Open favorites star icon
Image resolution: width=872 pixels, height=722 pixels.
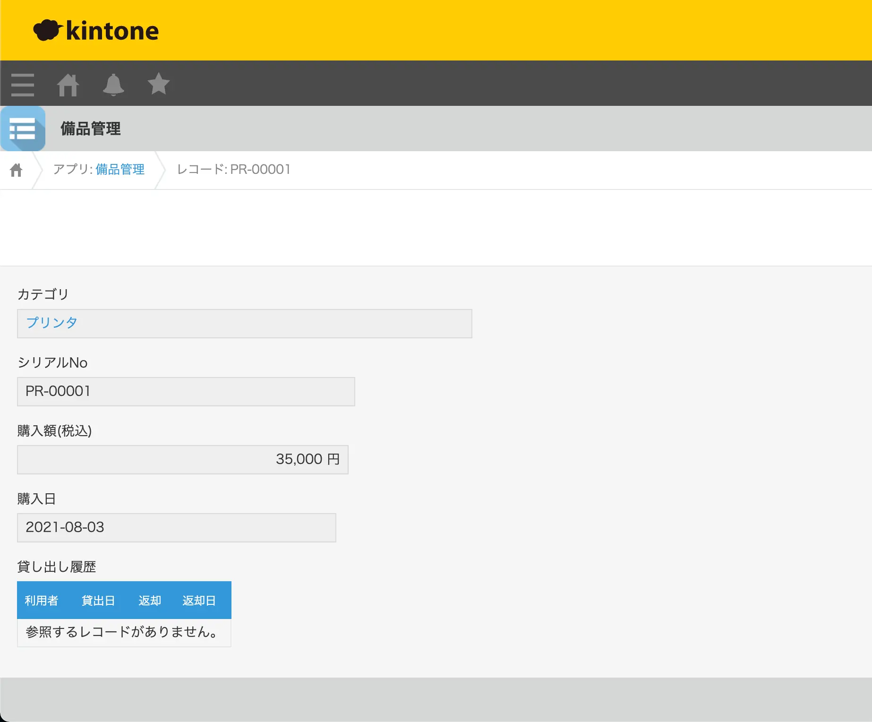pyautogui.click(x=159, y=84)
